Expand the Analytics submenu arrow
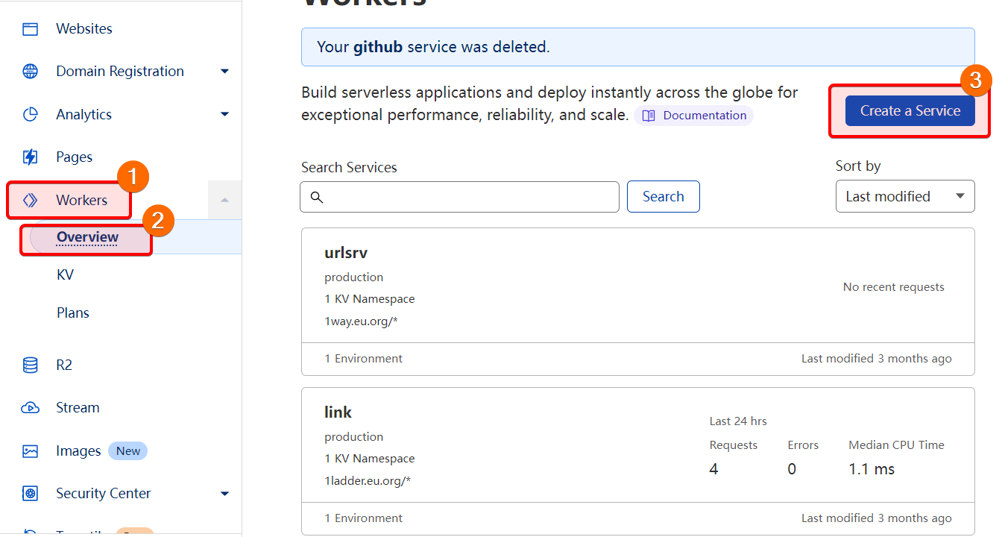The image size is (1002, 537). tap(224, 115)
